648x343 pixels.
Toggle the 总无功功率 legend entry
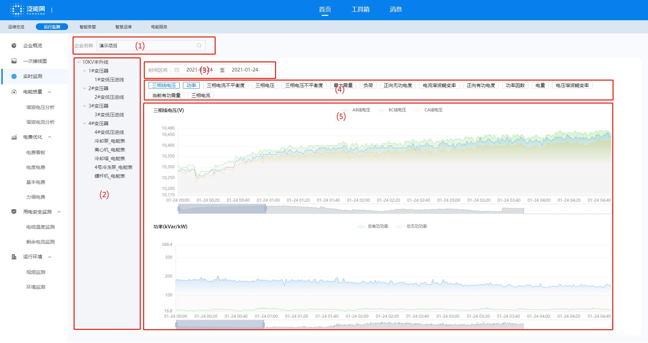(411, 226)
